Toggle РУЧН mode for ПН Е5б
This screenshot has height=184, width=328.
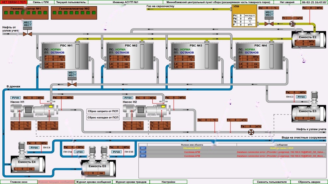pos(116,152)
